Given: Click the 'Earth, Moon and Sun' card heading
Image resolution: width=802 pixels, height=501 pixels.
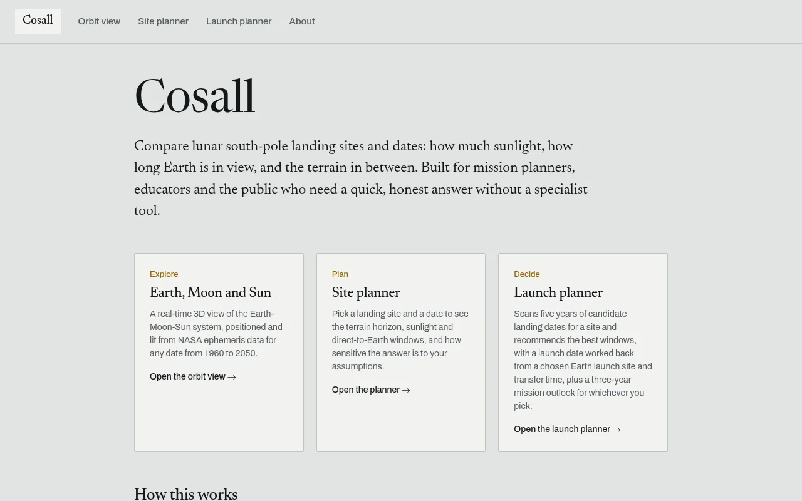Looking at the screenshot, I should coord(211,293).
